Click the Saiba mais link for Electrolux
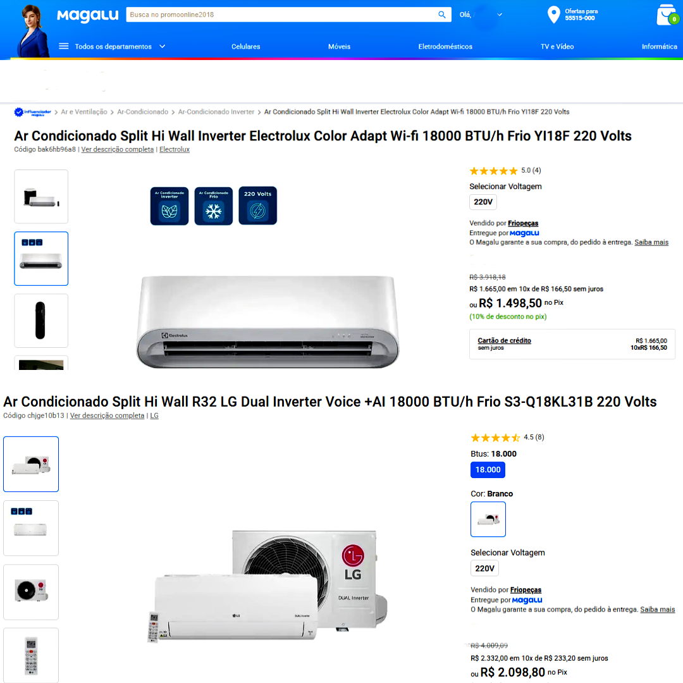This screenshot has height=683, width=683. click(651, 242)
